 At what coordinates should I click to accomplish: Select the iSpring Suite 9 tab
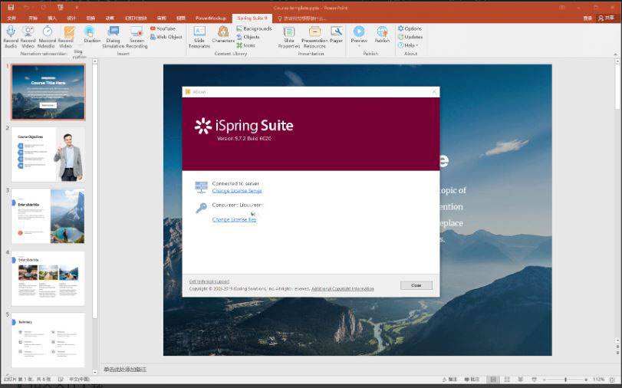252,18
